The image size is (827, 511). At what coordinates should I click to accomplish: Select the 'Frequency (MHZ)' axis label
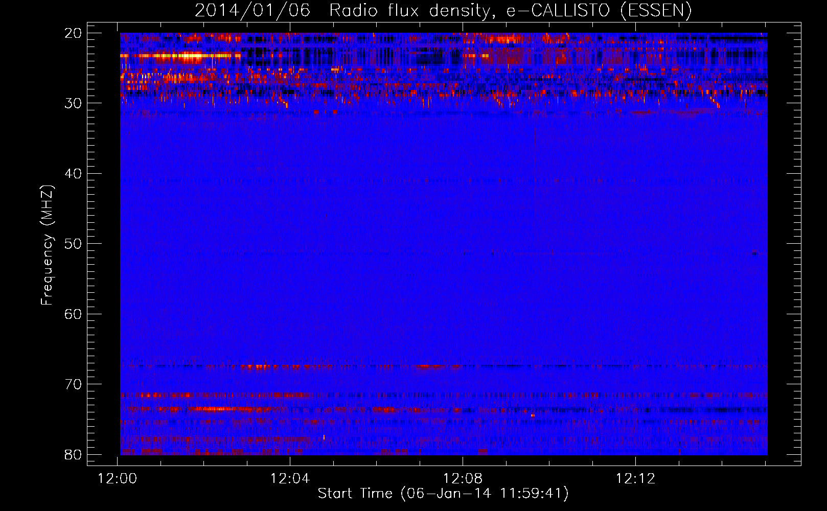(47, 245)
